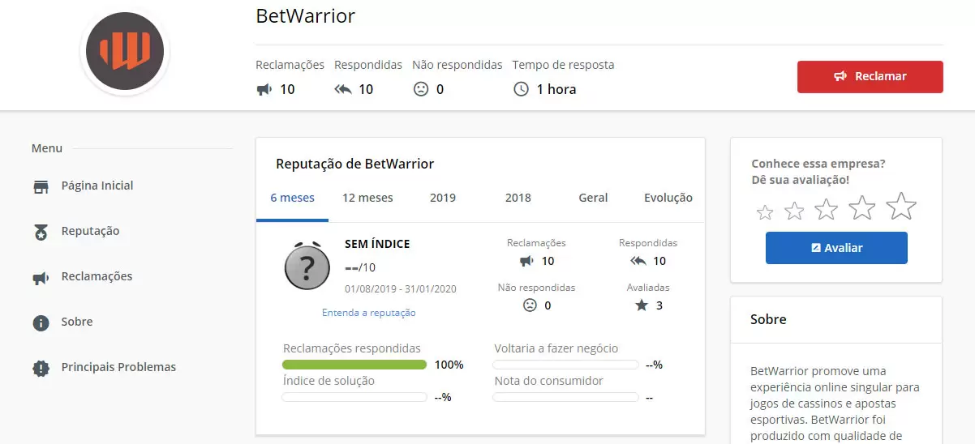Viewport: 975px width, 444px height.
Task: Select the 6 meses tab
Action: coord(292,198)
